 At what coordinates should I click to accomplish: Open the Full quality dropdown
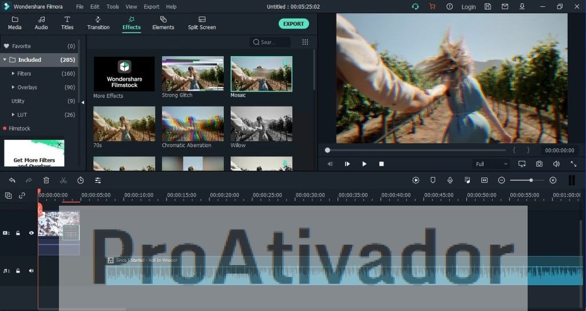tap(491, 164)
